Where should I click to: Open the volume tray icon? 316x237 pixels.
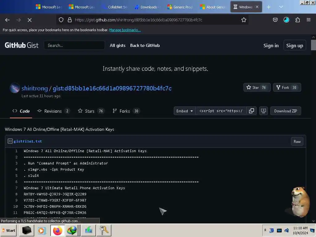[287, 230]
